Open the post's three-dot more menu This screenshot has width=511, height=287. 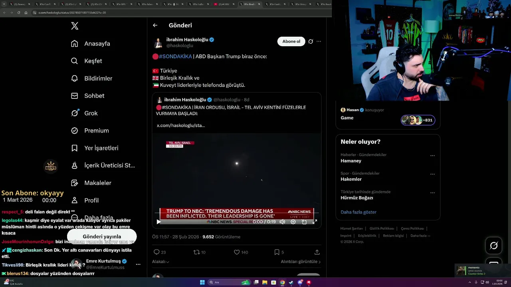[x=319, y=41]
